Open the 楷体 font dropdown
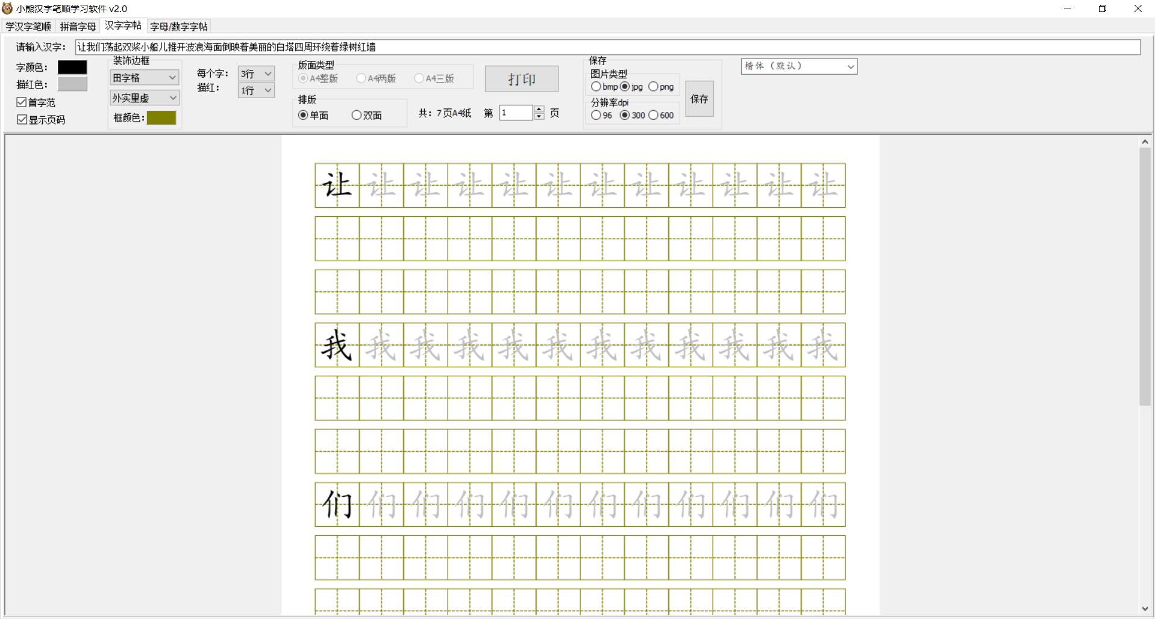The image size is (1155, 619). pyautogui.click(x=799, y=66)
